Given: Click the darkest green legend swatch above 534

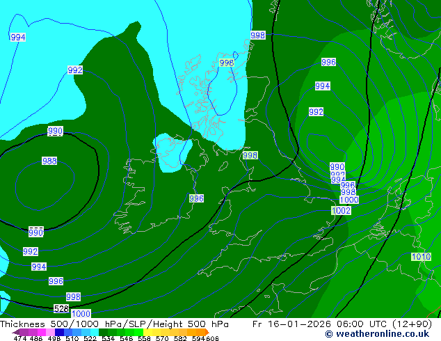Looking at the screenshot, I should point(103,332).
